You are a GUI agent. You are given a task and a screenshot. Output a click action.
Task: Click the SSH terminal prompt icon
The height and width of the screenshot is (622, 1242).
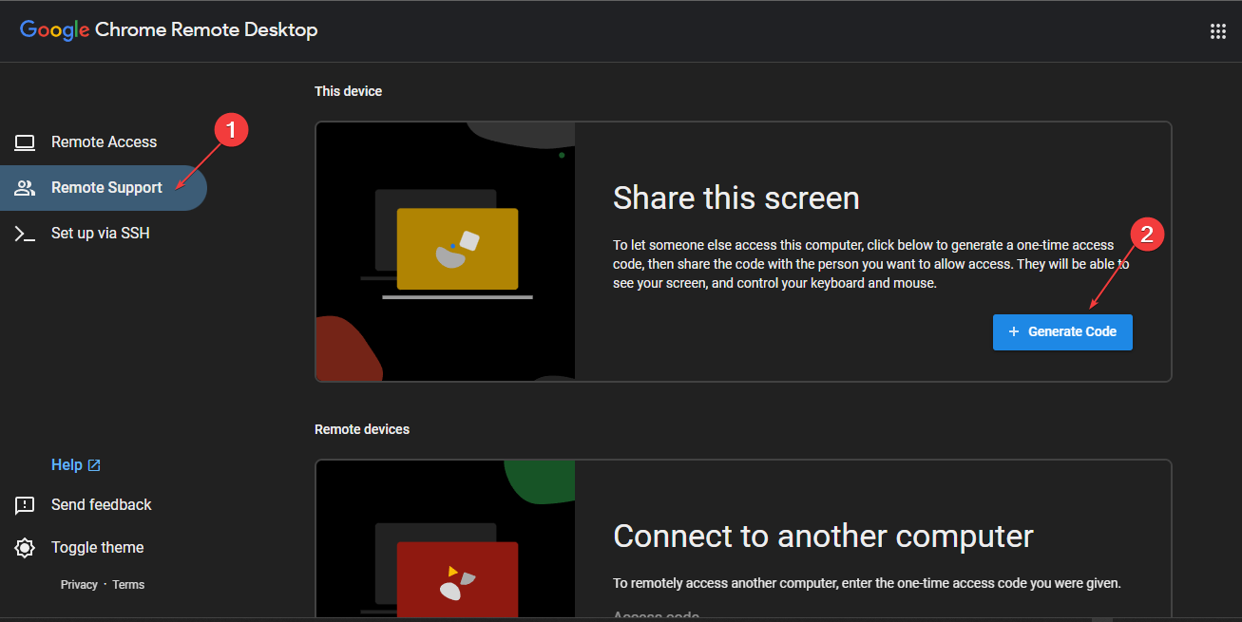pos(25,234)
